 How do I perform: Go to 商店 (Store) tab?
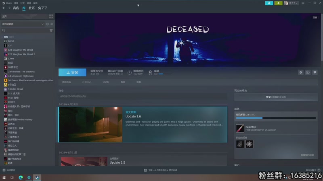click(16, 8)
